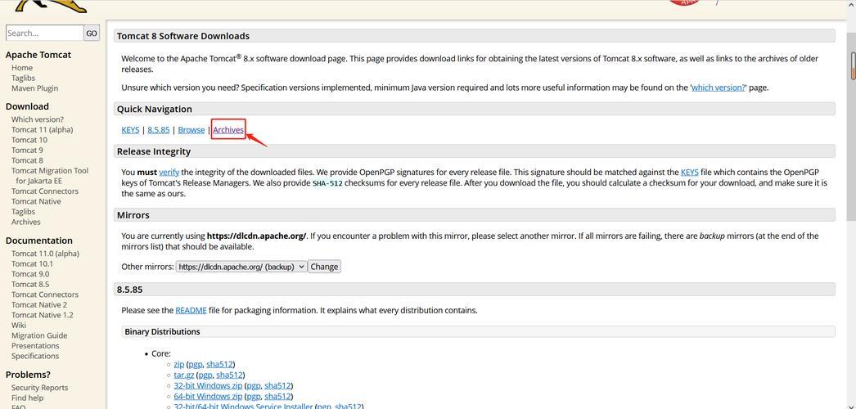
Task: Open Tomcat 8.5 documentation
Action: [30, 284]
